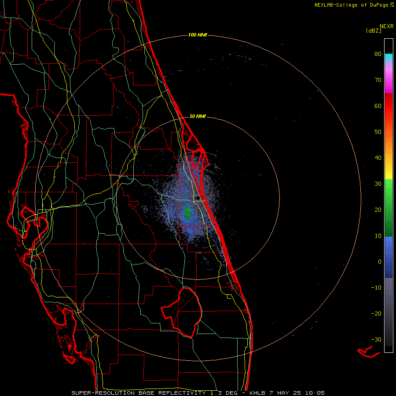Click the 0 value on the dBZ scale
This screenshot has width=396, height=396.
coord(380,262)
